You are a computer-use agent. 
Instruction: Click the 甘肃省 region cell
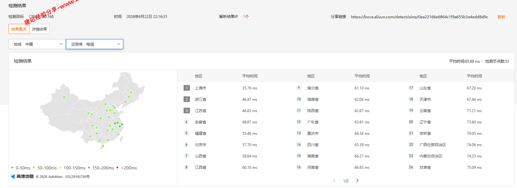pyautogui.click(x=425, y=168)
